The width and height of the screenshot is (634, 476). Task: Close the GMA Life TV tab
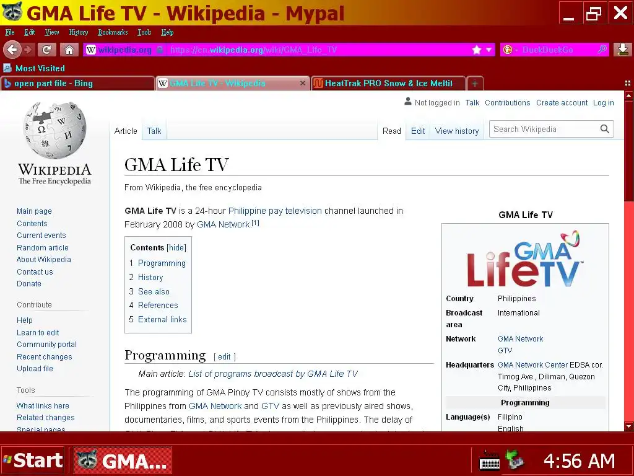pos(302,83)
